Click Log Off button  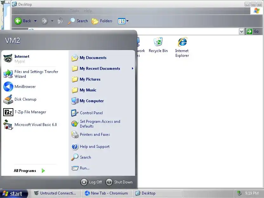click(x=91, y=182)
